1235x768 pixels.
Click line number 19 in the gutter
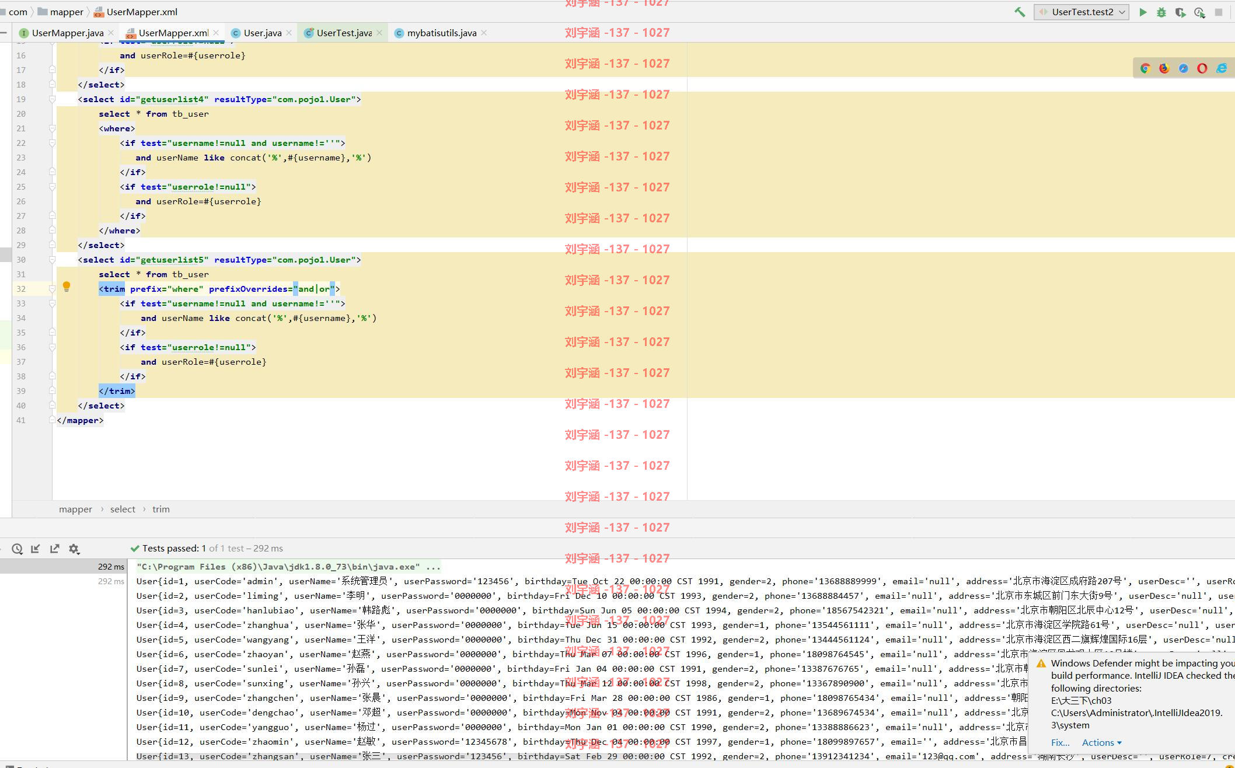(x=21, y=99)
